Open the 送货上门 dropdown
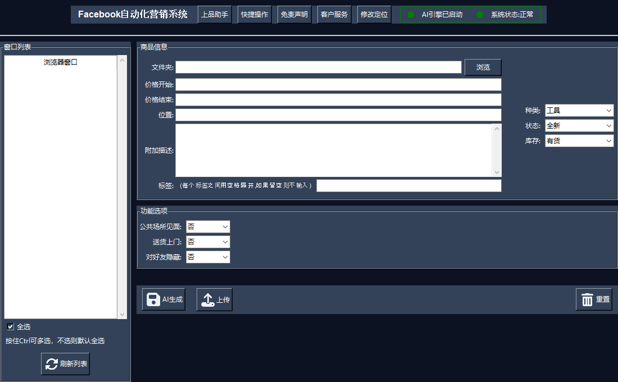This screenshot has height=382, width=618. (x=208, y=242)
